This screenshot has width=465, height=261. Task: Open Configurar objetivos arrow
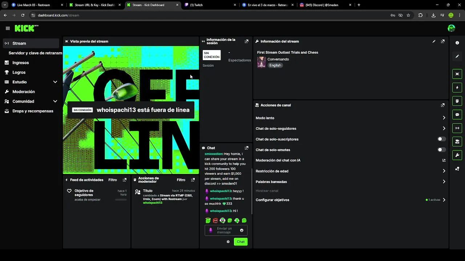coord(444,200)
